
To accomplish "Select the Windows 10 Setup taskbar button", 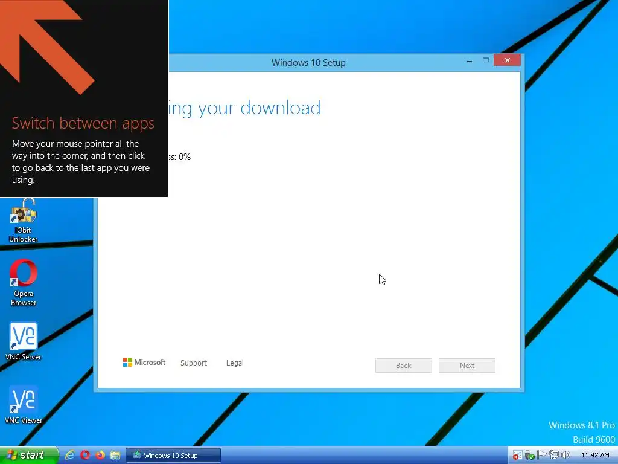I will (173, 456).
